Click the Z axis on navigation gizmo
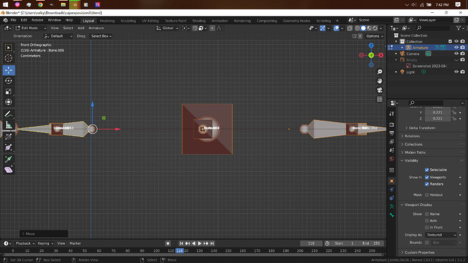 coord(371,45)
